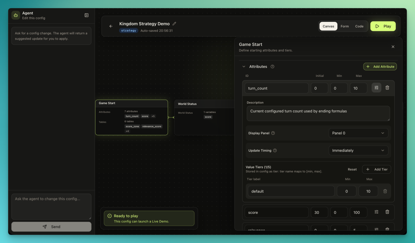Image resolution: width=415 pixels, height=243 pixels.
Task: Edit score Max value 100
Action: coord(359,212)
